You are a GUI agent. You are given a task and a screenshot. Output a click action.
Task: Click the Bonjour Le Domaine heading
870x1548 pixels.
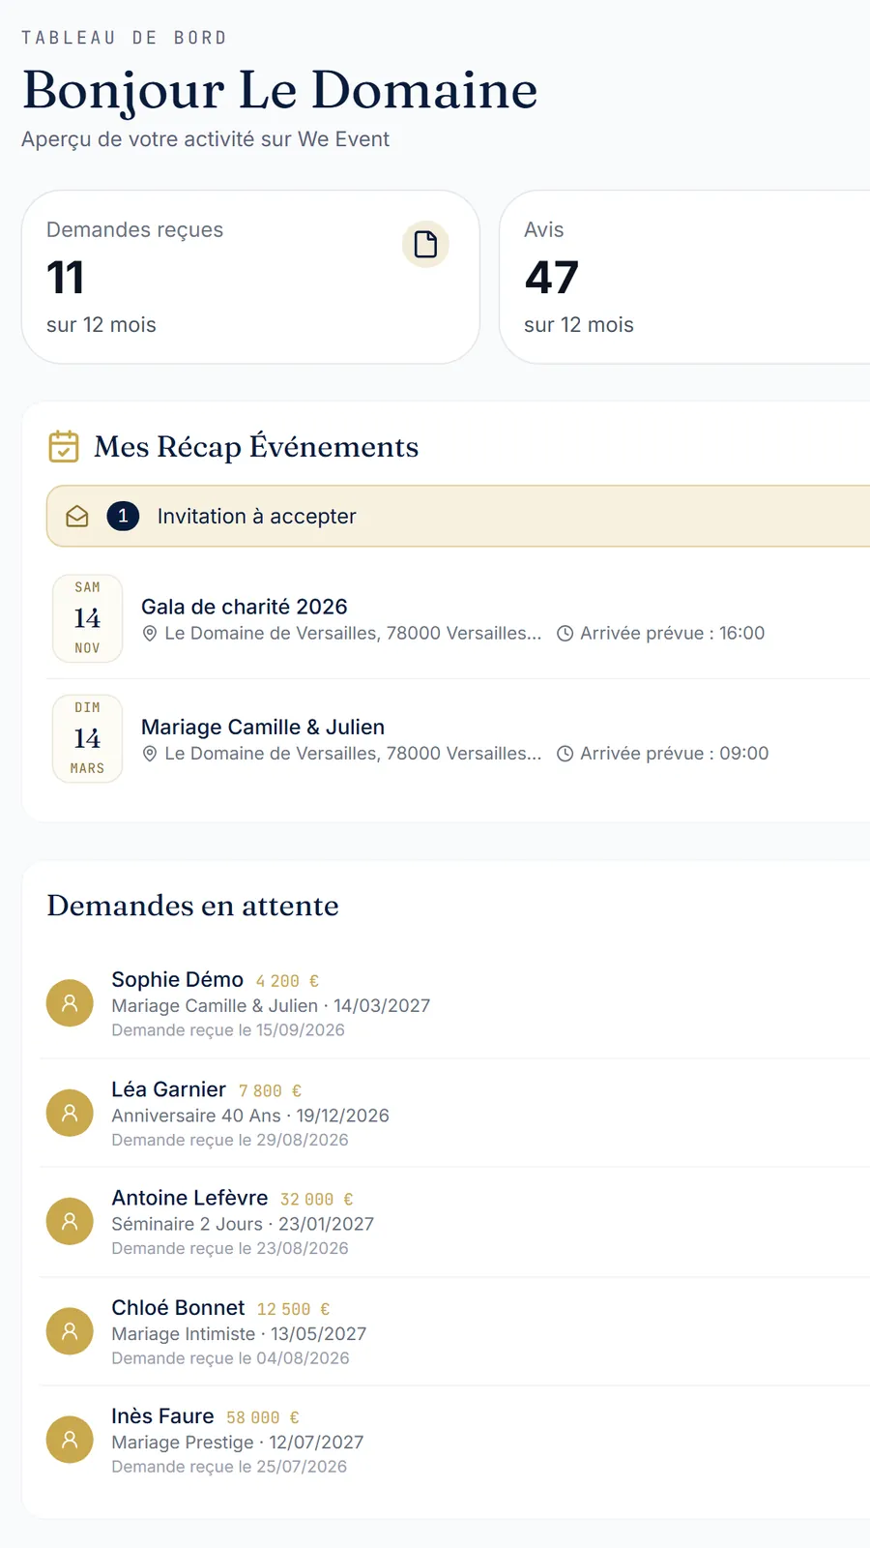tap(279, 91)
